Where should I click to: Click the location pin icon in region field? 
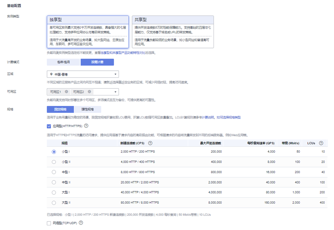tap(51, 74)
